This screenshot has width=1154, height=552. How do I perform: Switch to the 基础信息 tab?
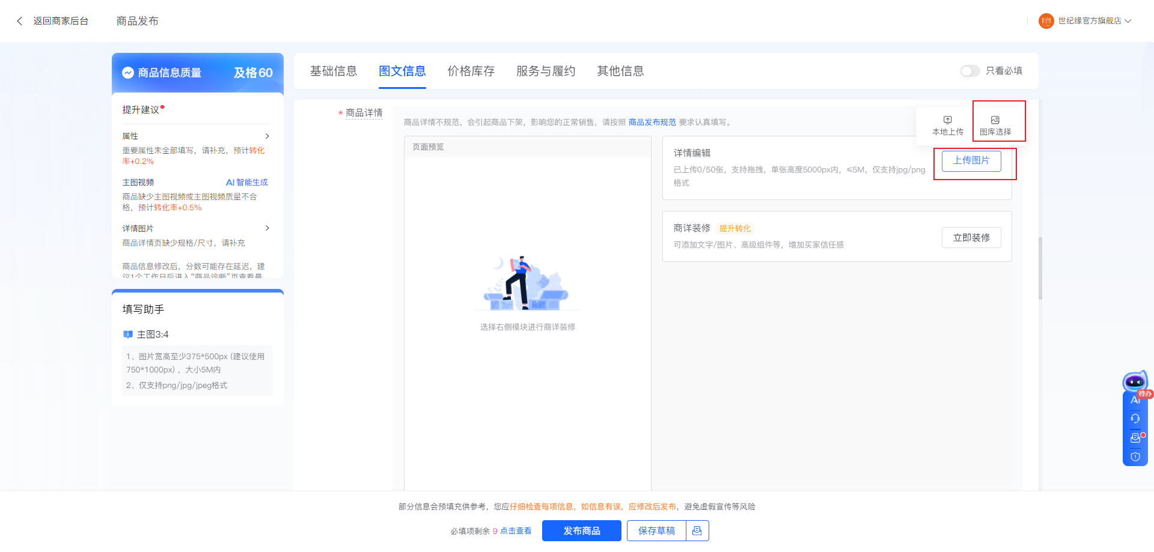tap(334, 71)
